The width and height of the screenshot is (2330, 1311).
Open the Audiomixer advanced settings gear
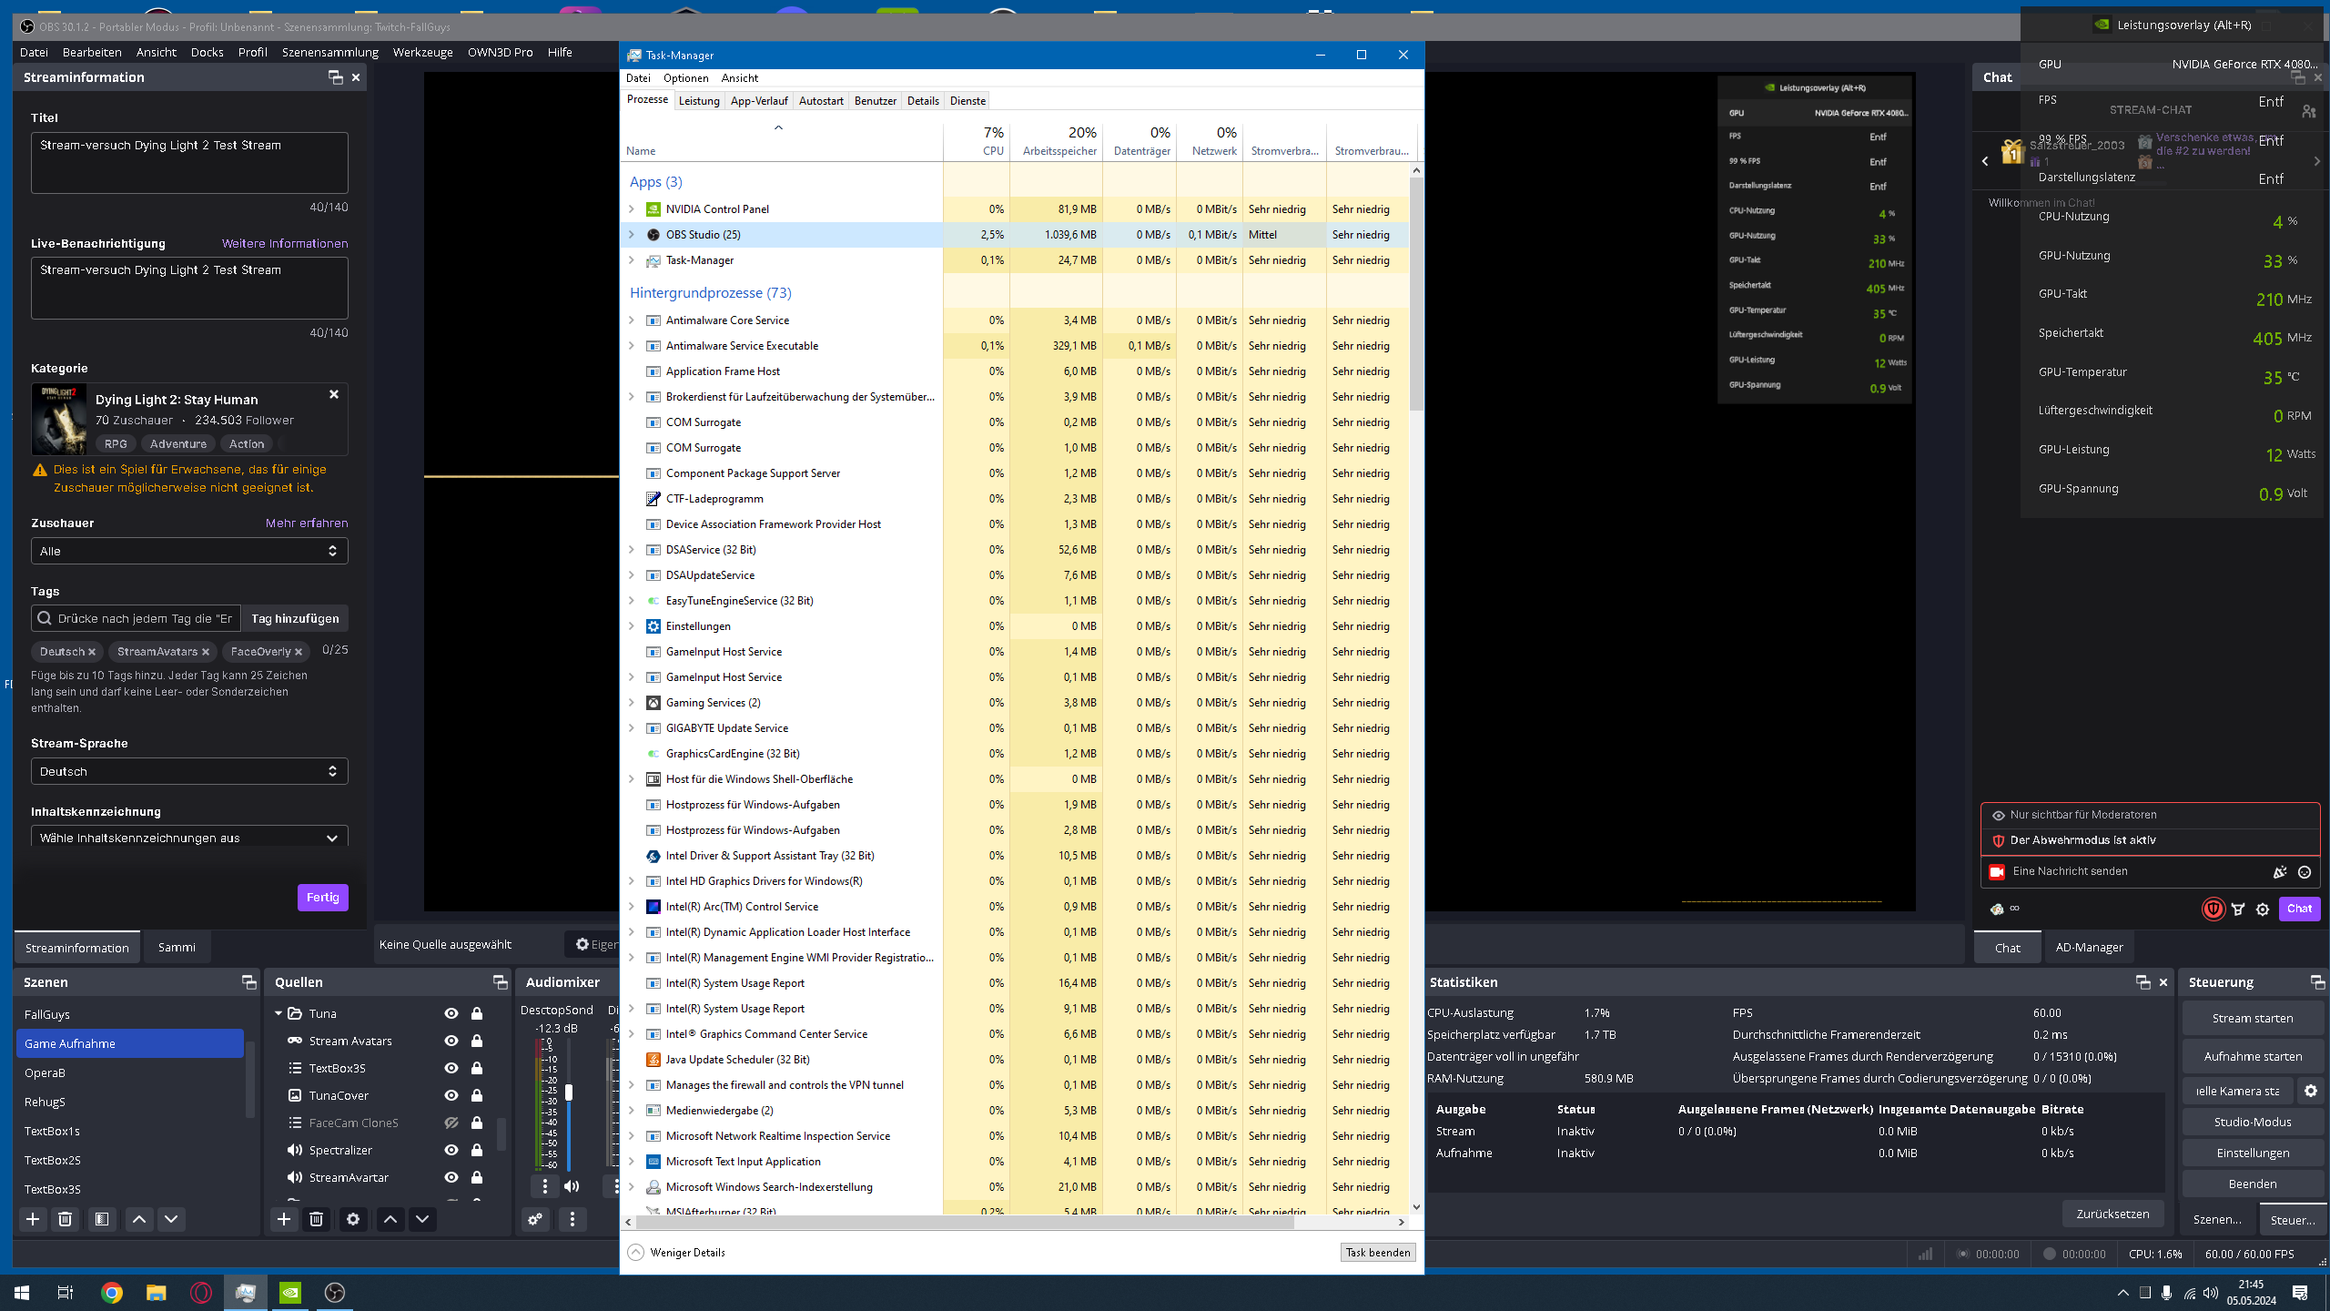[x=534, y=1219]
